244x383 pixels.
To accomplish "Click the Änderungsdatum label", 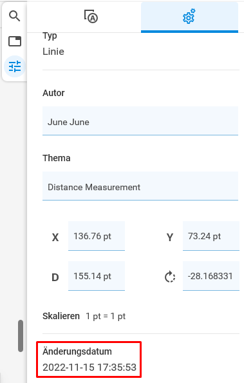I will (77, 351).
